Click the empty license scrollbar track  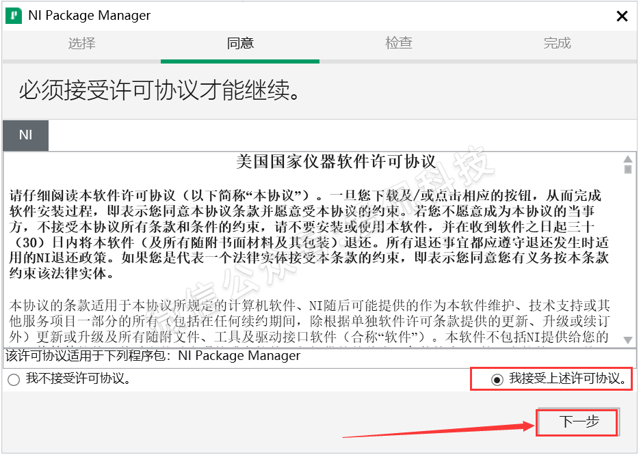click(x=627, y=260)
